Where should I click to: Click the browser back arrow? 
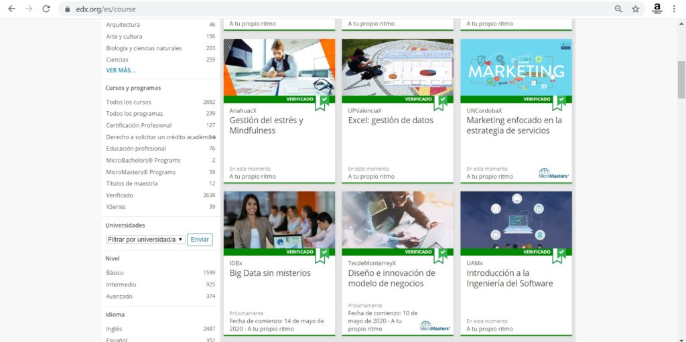click(x=12, y=9)
